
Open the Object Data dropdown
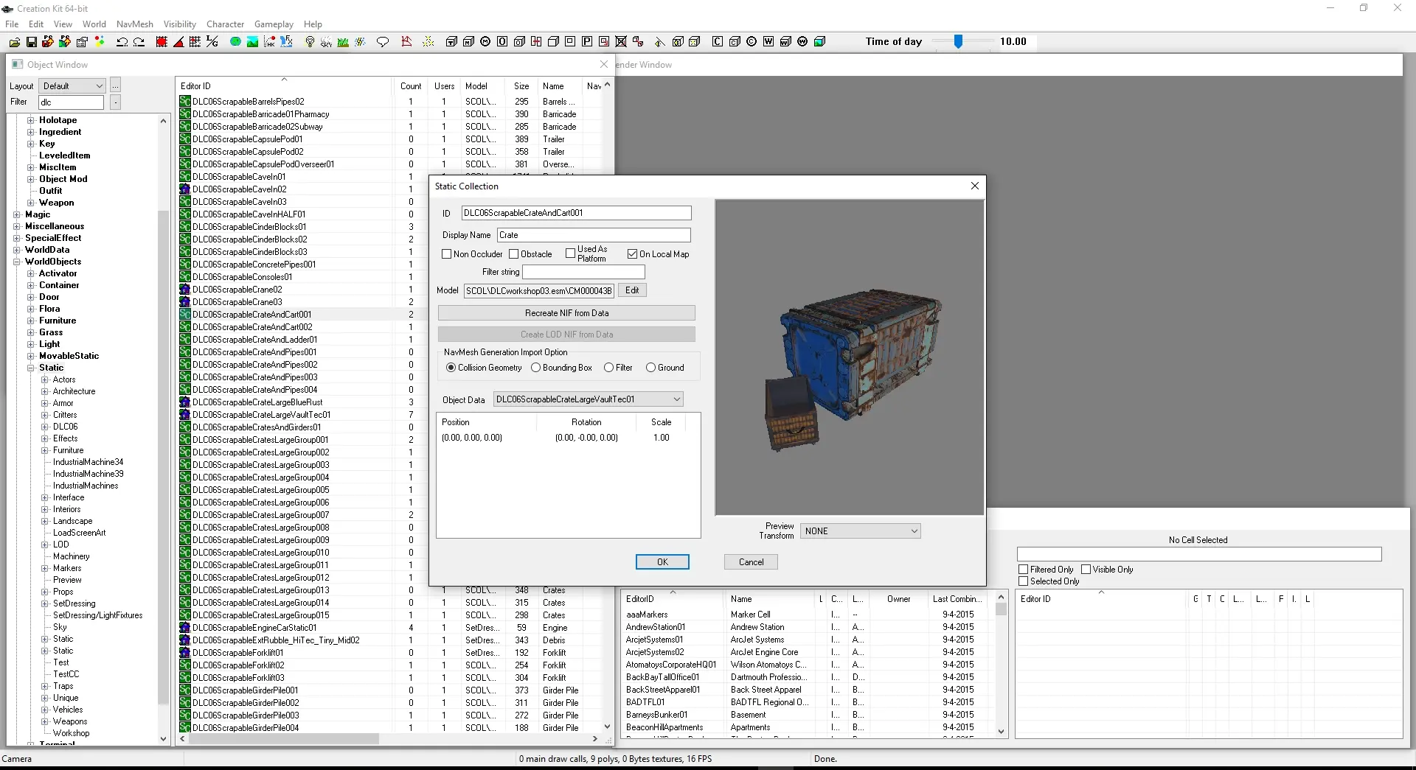588,399
